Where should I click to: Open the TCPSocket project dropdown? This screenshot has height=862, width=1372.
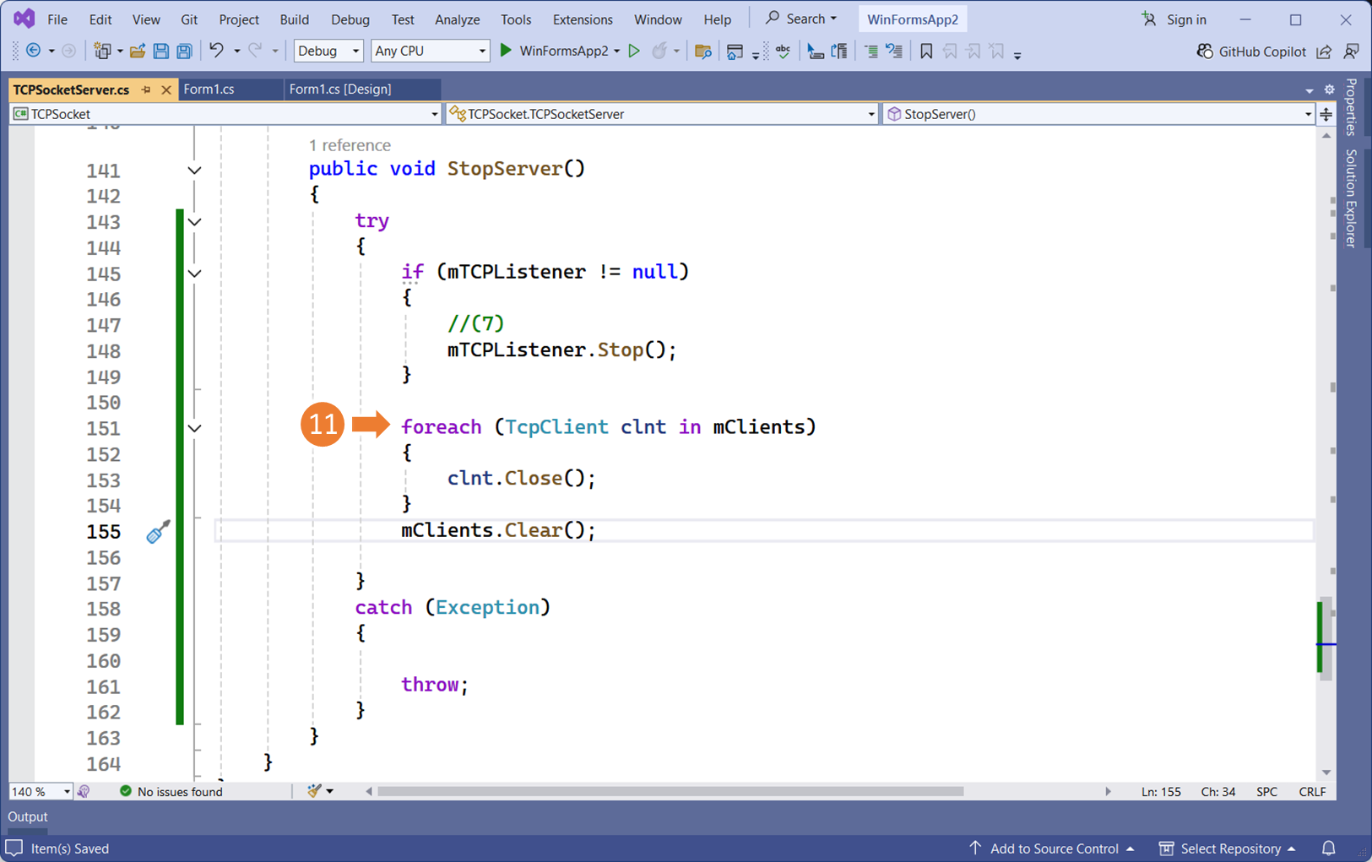225,114
